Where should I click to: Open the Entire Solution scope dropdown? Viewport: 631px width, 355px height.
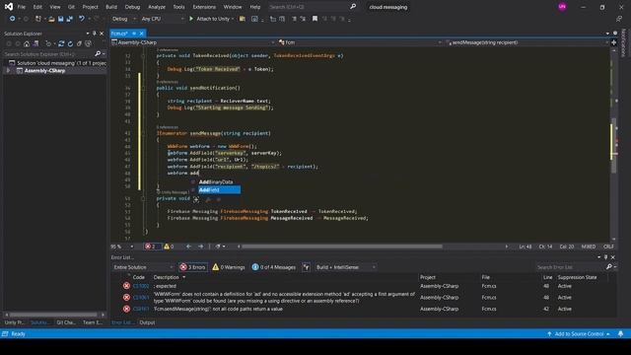143,267
